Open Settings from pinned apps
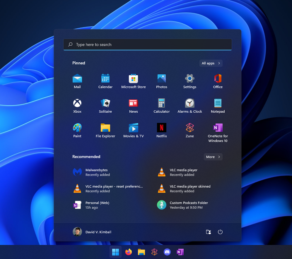The height and width of the screenshot is (259, 292). tap(190, 81)
